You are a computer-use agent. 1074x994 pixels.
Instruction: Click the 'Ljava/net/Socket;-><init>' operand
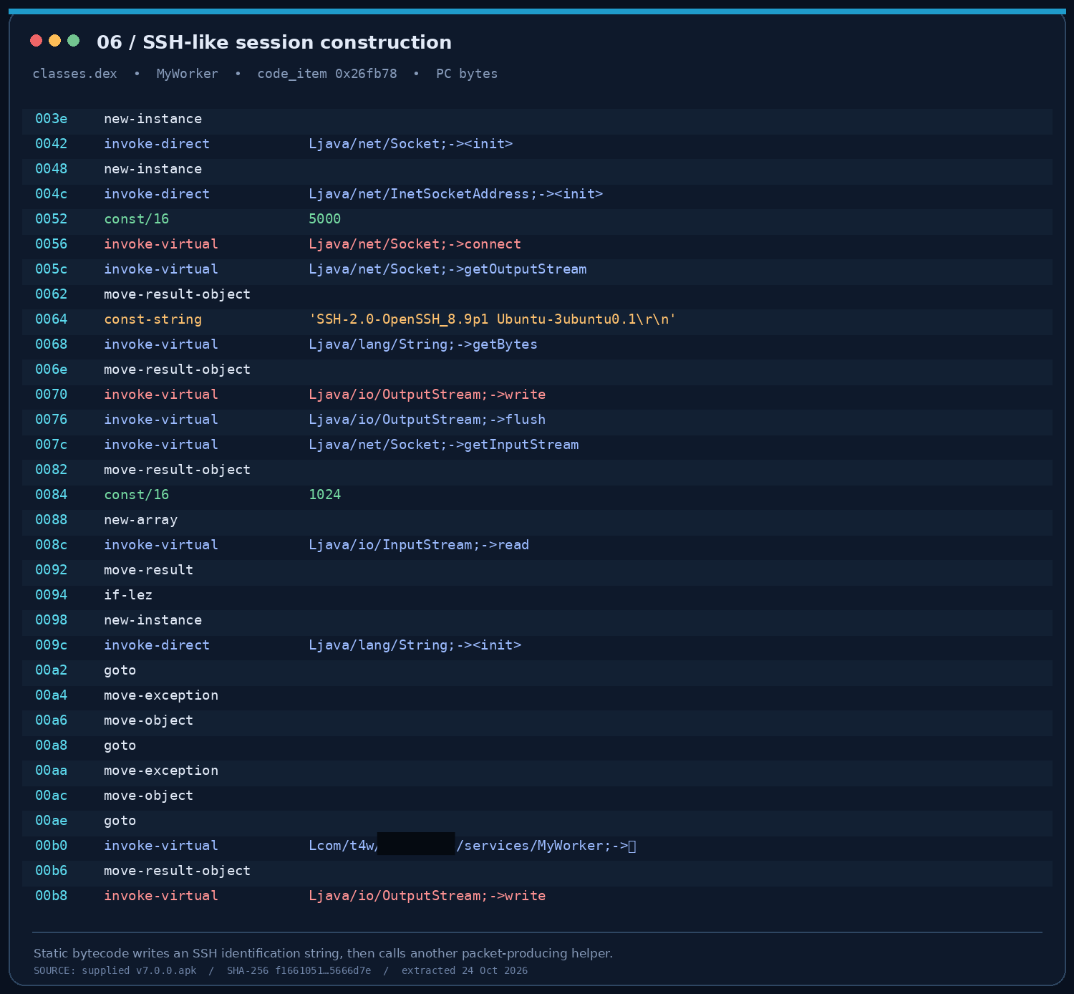(x=411, y=144)
